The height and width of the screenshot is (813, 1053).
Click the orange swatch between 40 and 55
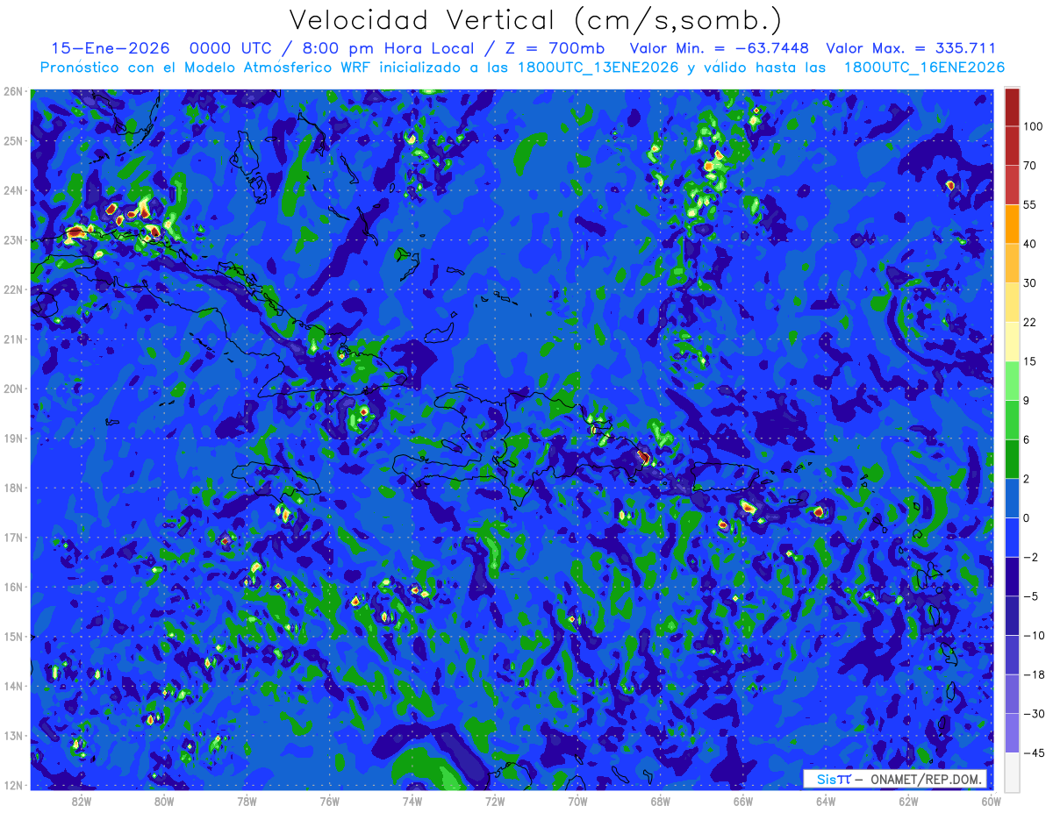click(x=1012, y=224)
